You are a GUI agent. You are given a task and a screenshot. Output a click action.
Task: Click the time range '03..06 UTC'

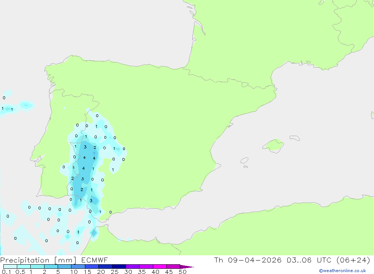309,260
